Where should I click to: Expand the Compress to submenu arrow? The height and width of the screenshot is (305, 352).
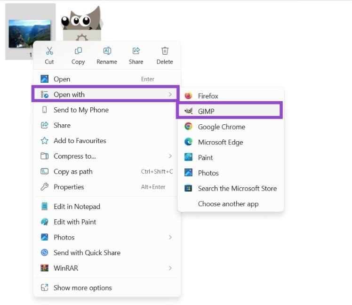click(x=170, y=156)
